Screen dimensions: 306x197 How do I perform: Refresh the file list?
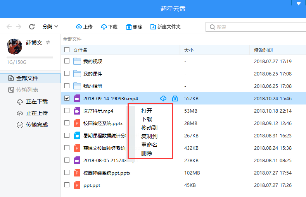click(x=32, y=27)
